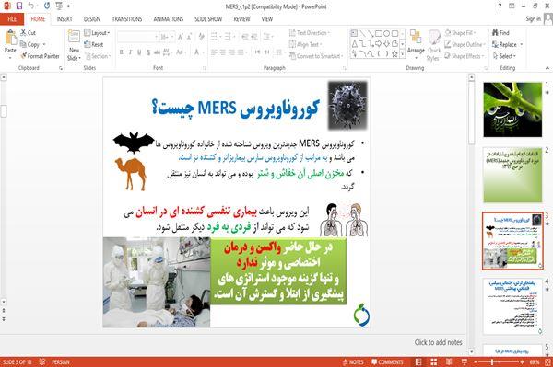The image size is (553, 367).
Task: Click the Save icon in the title bar
Action: [x=19, y=6]
